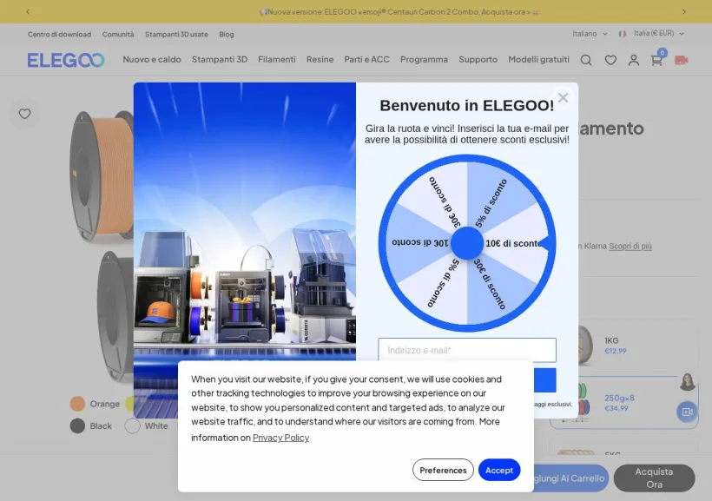Open the search magnifier icon

point(586,60)
